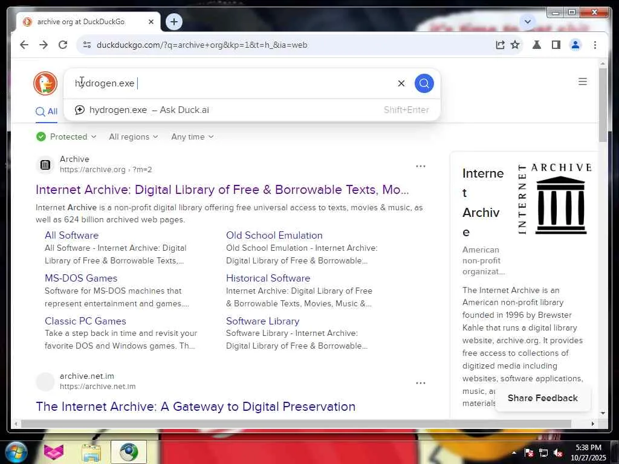Viewport: 619px width, 464px height.
Task: Open more options for Archive result
Action: [x=421, y=166]
